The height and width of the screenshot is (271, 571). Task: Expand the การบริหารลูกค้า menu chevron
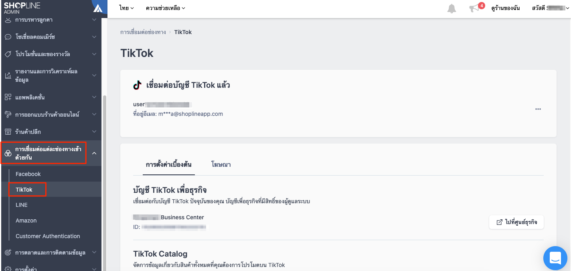pos(94,19)
